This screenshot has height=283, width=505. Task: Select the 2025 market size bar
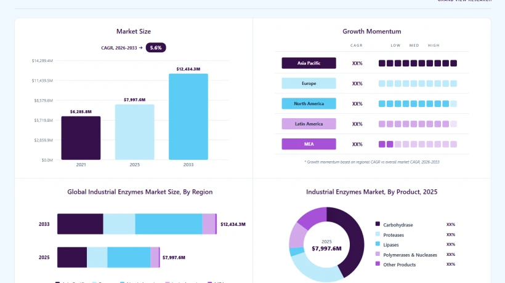pos(135,132)
